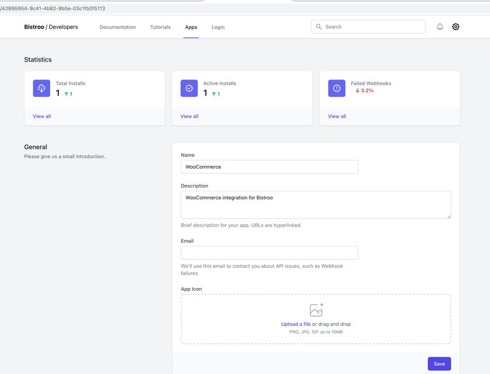Open the Documentation tab
Viewport: 490px width, 374px height.
click(x=117, y=27)
